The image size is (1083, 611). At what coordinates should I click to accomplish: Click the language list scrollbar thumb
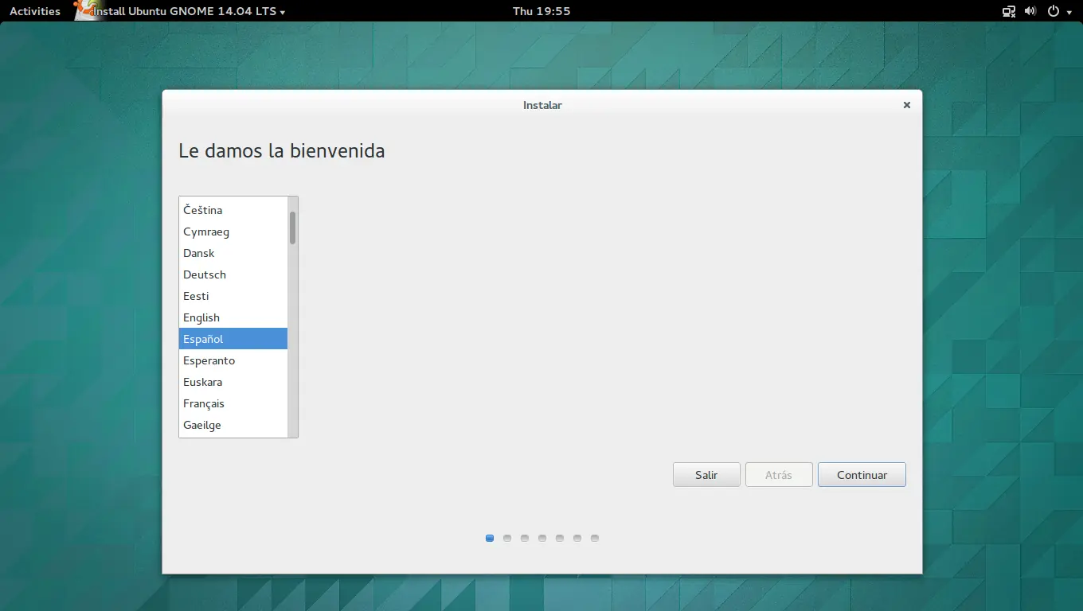292,228
